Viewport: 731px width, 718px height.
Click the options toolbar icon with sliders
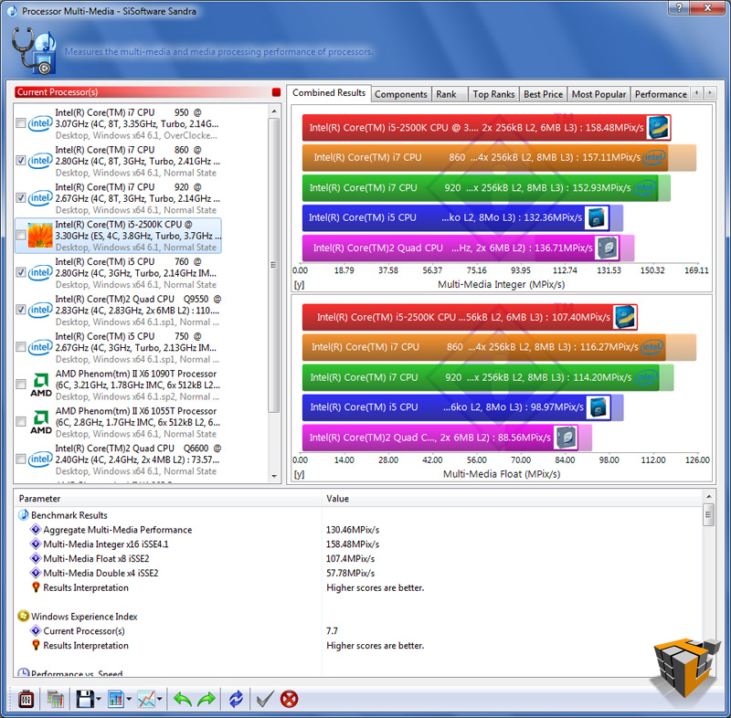click(x=26, y=699)
